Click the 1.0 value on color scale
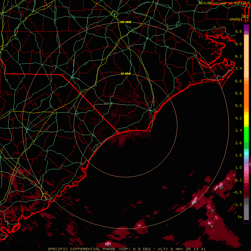 pos(238,168)
